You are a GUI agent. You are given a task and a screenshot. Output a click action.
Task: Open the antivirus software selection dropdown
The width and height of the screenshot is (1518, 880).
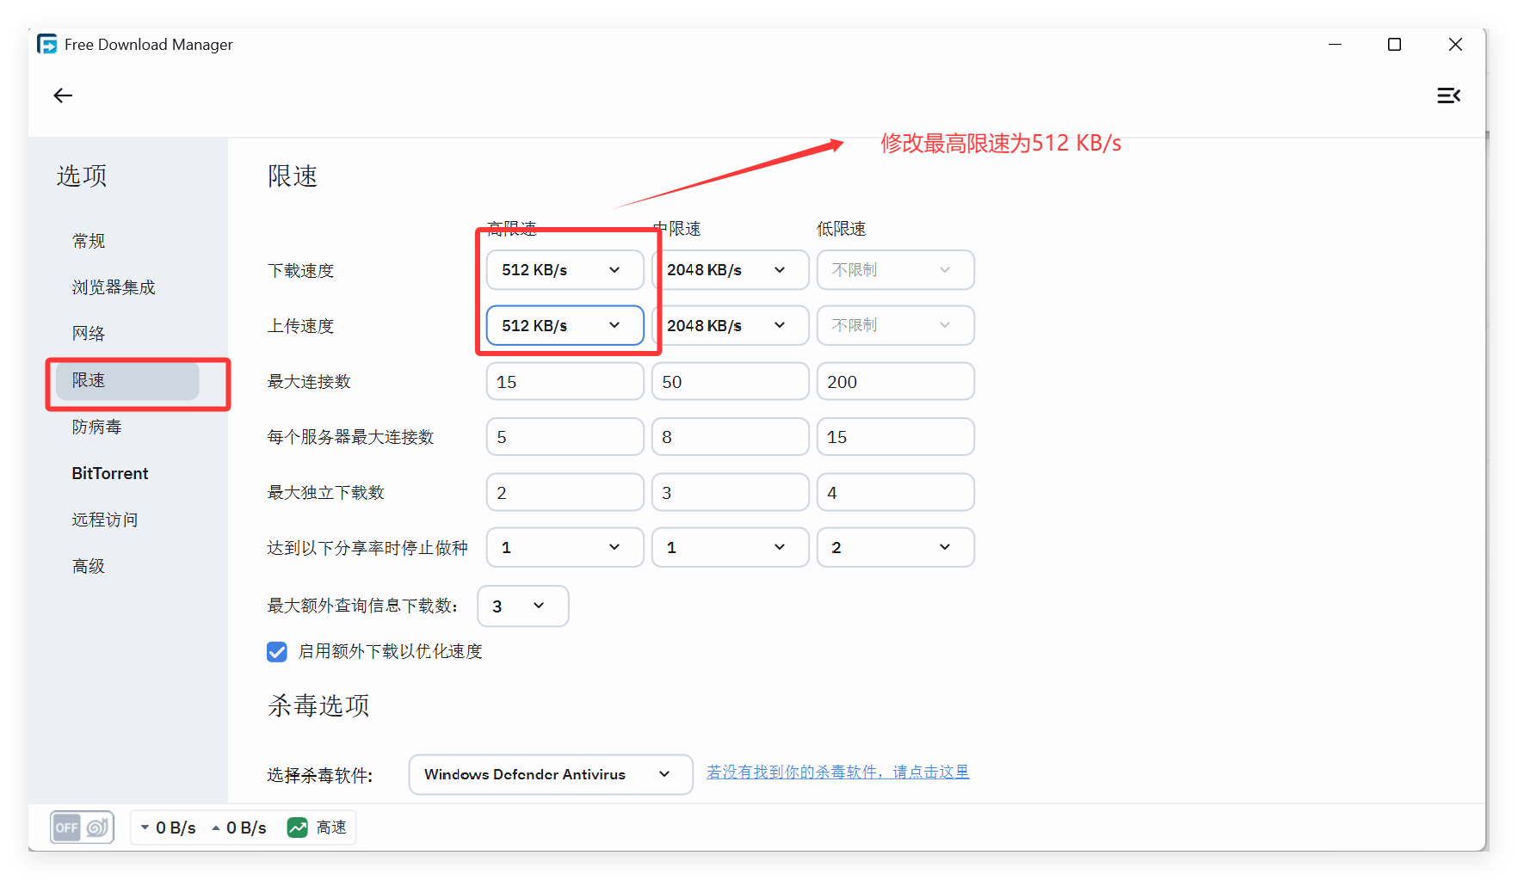tap(551, 774)
